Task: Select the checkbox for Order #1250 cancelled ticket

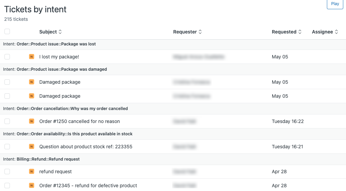Action: [7, 121]
